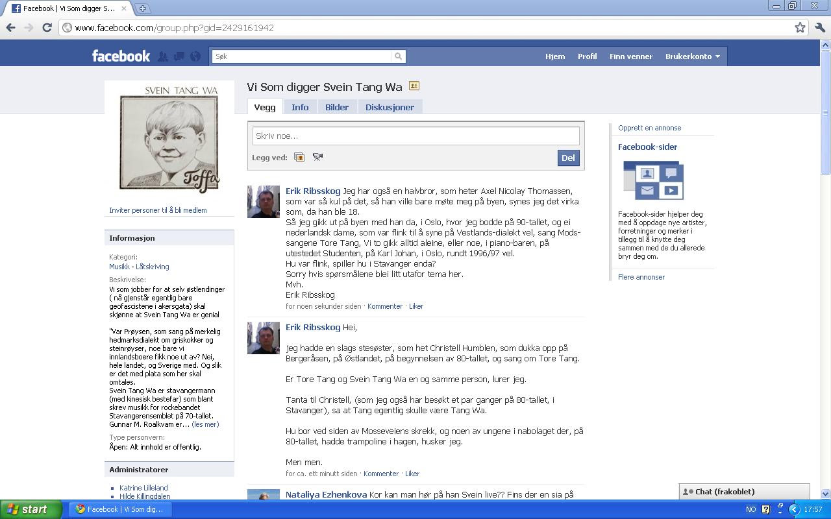831x519 pixels.
Task: Click Erik Ribsskog's avatar on first post
Action: (x=264, y=202)
